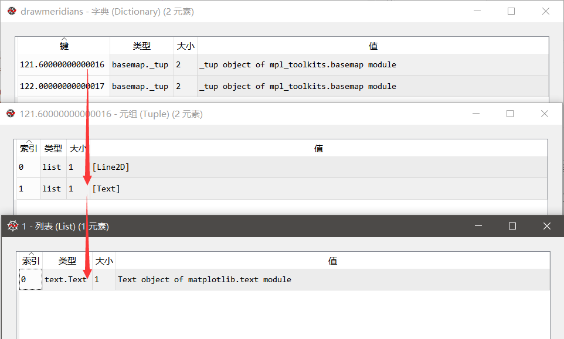Click size cell 1 in text.Text row
564x339 pixels.
click(x=104, y=279)
